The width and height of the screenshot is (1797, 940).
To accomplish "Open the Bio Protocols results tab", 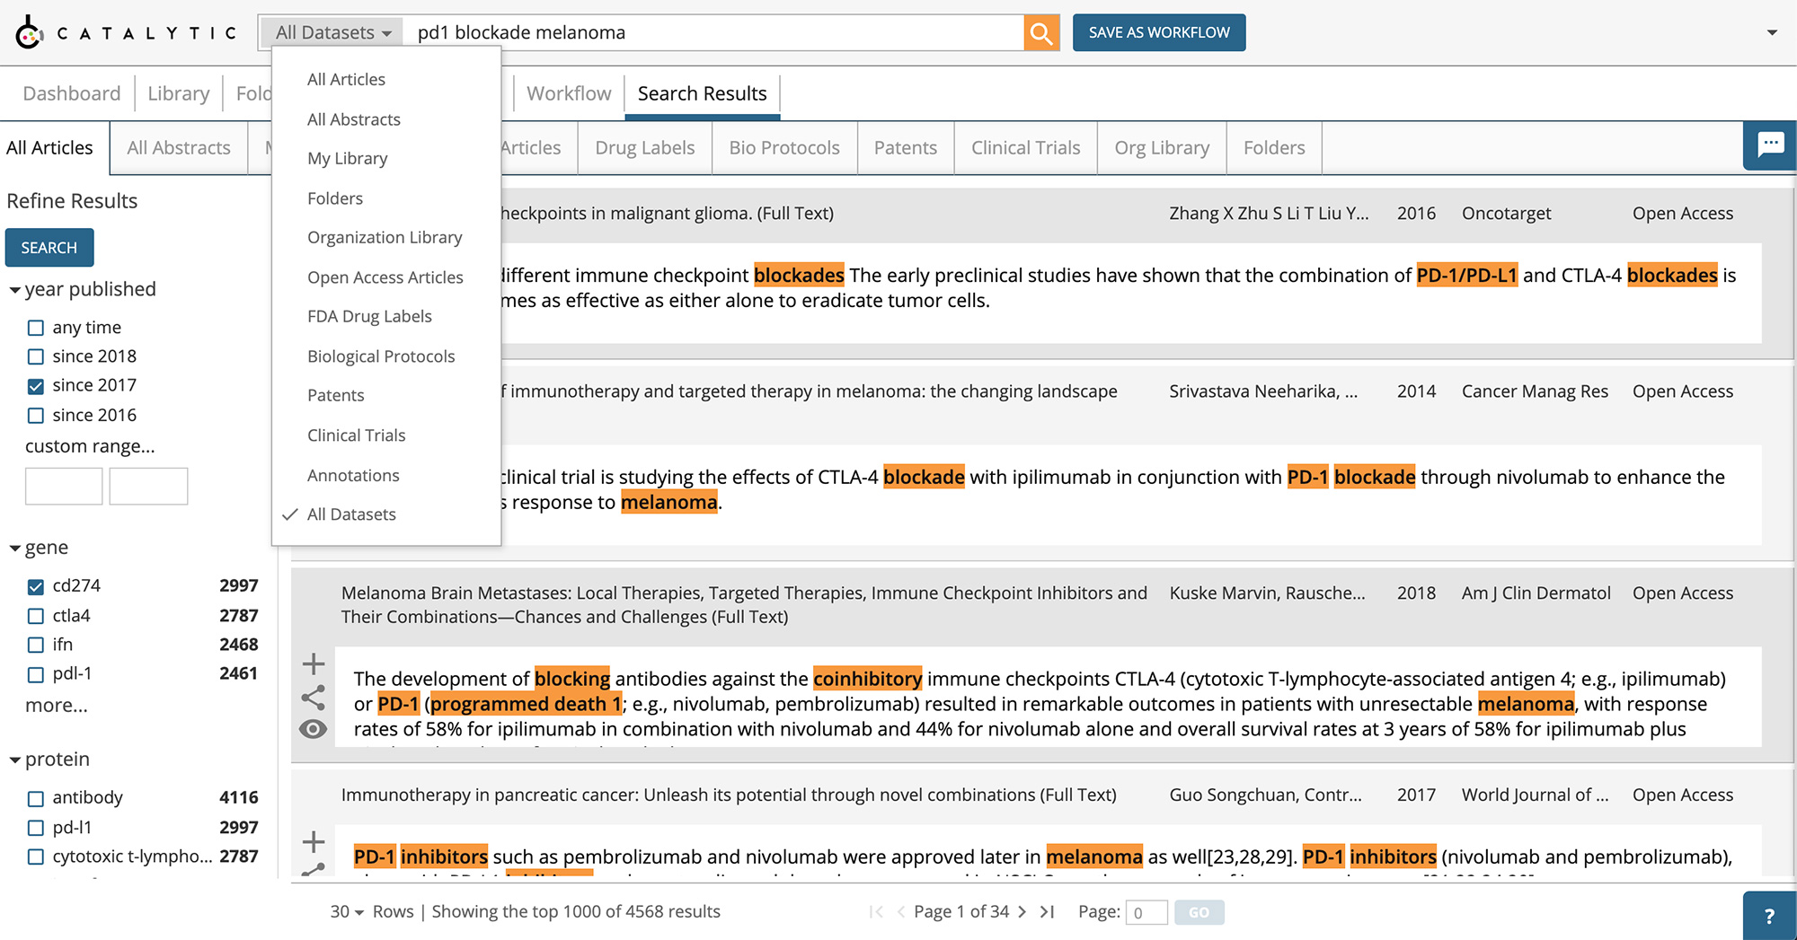I will [784, 148].
